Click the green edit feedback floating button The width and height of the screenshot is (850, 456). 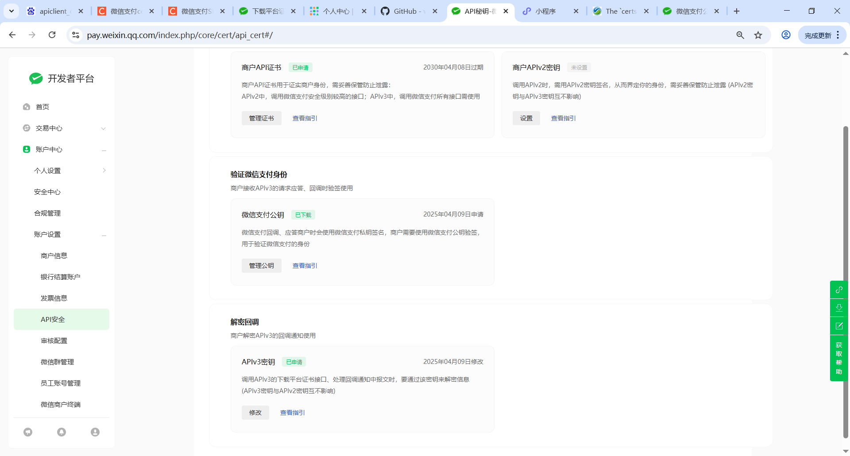pos(839,326)
